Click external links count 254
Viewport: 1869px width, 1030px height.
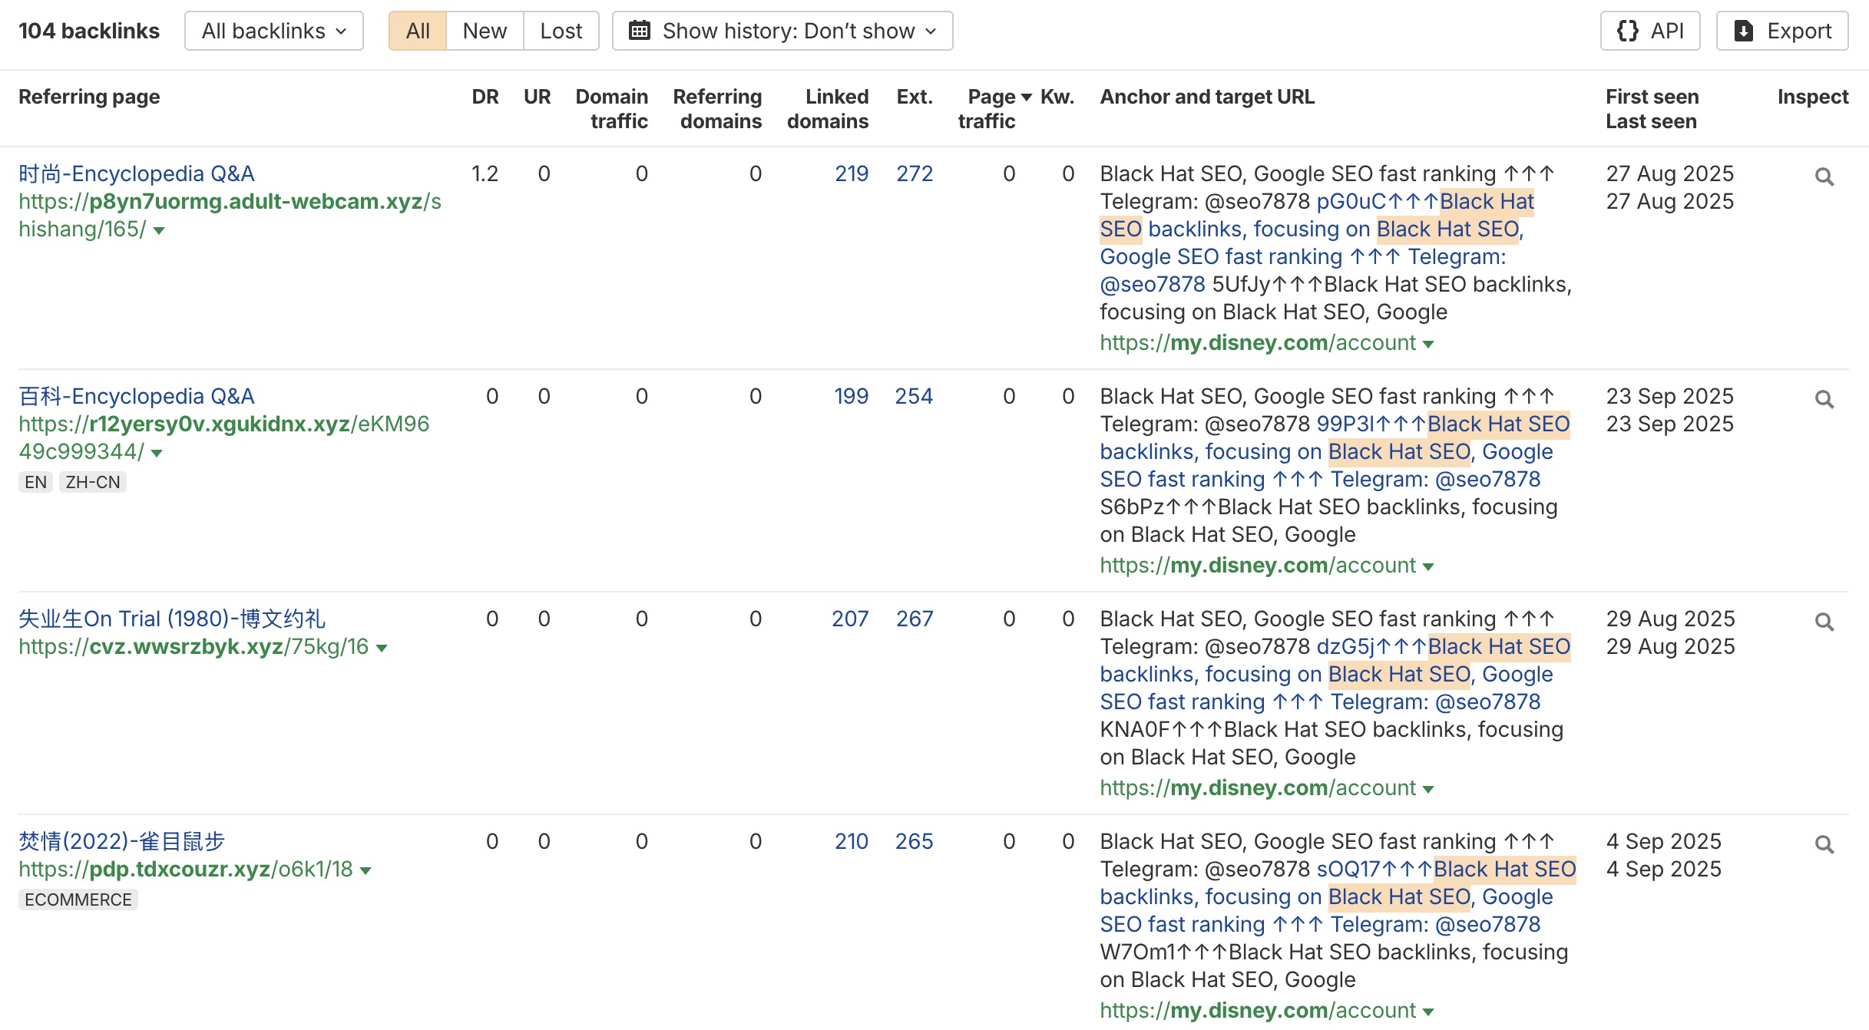[x=913, y=397]
